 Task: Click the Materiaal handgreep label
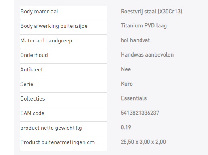[46, 40]
